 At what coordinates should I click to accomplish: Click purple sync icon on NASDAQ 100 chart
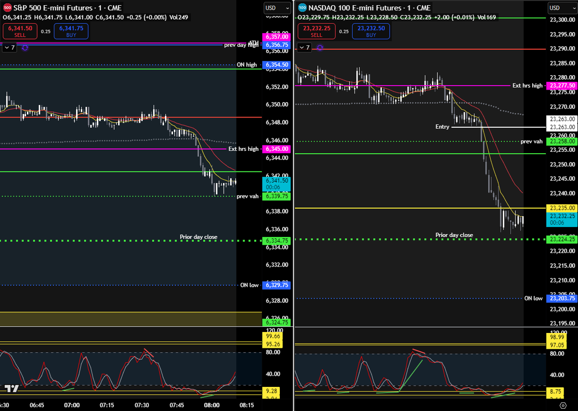pyautogui.click(x=320, y=48)
